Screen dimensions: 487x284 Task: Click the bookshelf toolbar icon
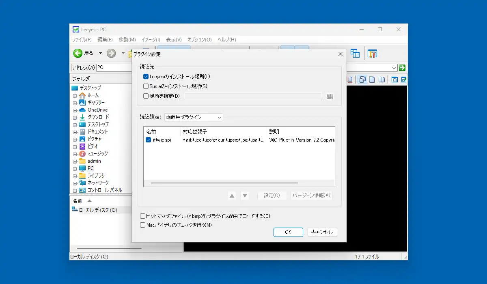(372, 53)
